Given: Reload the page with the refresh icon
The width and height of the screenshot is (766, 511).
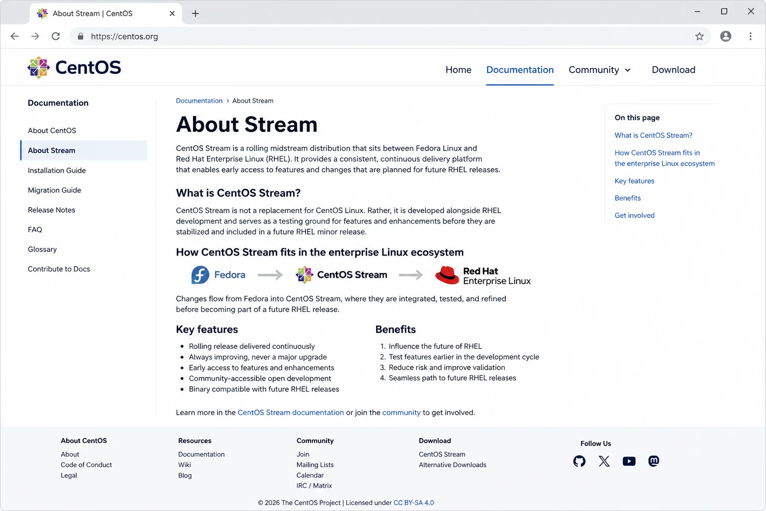Looking at the screenshot, I should tap(56, 36).
